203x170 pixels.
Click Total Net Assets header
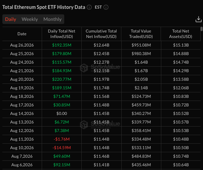pos(180,34)
